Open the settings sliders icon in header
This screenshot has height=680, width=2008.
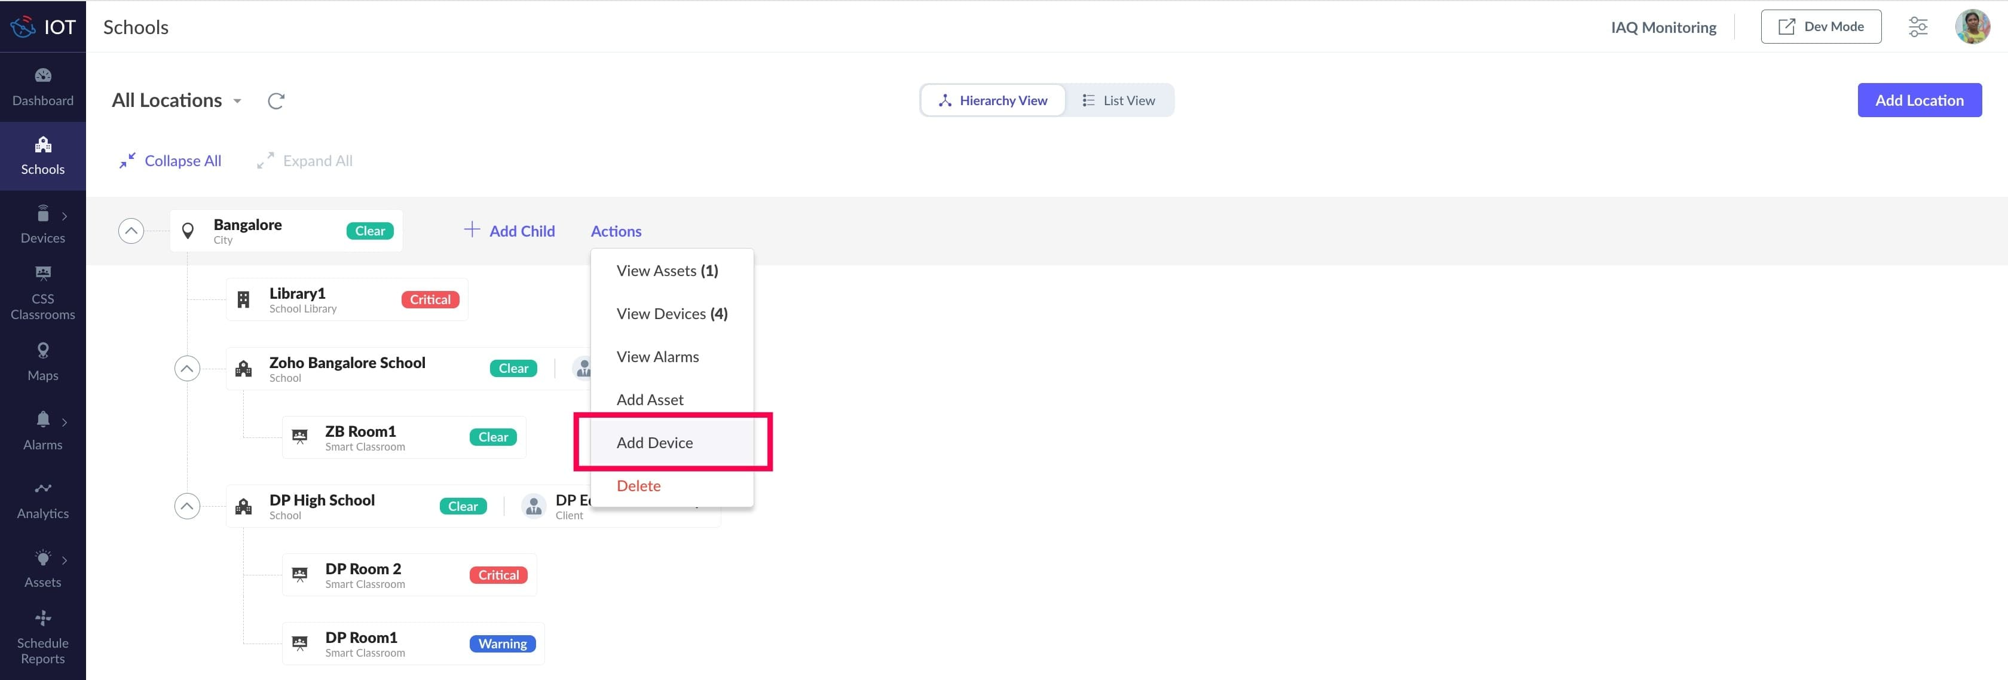(x=1918, y=27)
